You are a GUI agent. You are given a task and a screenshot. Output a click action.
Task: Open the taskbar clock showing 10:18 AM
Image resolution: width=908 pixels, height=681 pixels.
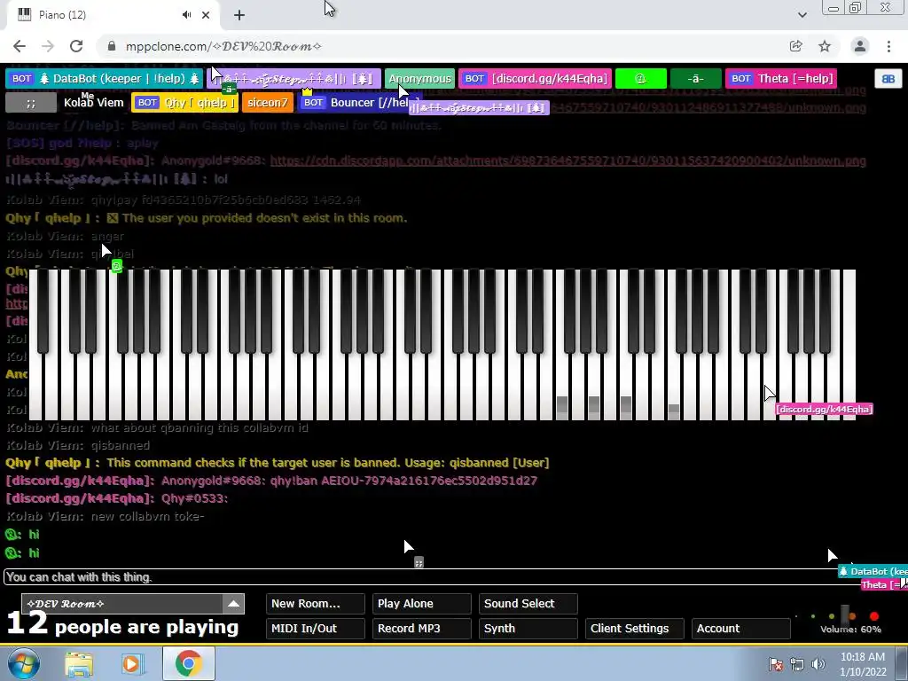pyautogui.click(x=863, y=664)
